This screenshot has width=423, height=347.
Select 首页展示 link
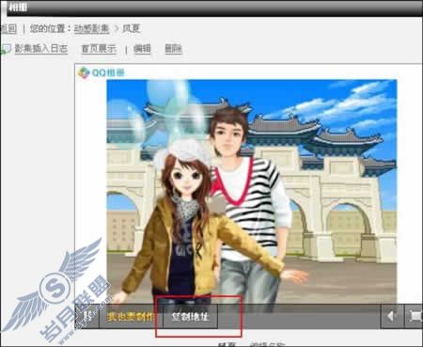(99, 49)
